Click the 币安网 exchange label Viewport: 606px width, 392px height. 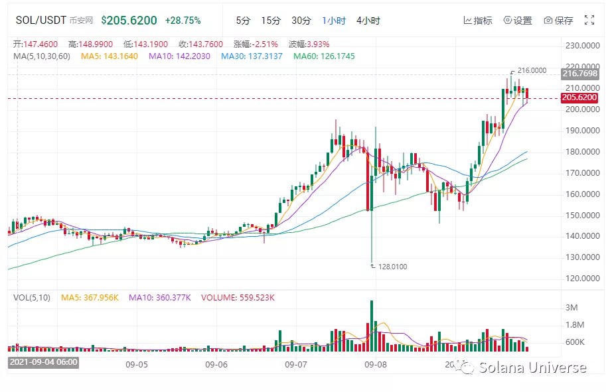click(x=81, y=21)
